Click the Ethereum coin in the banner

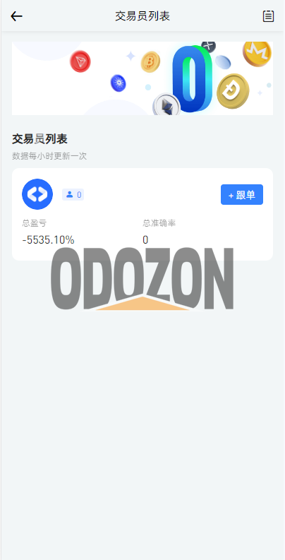click(166, 105)
